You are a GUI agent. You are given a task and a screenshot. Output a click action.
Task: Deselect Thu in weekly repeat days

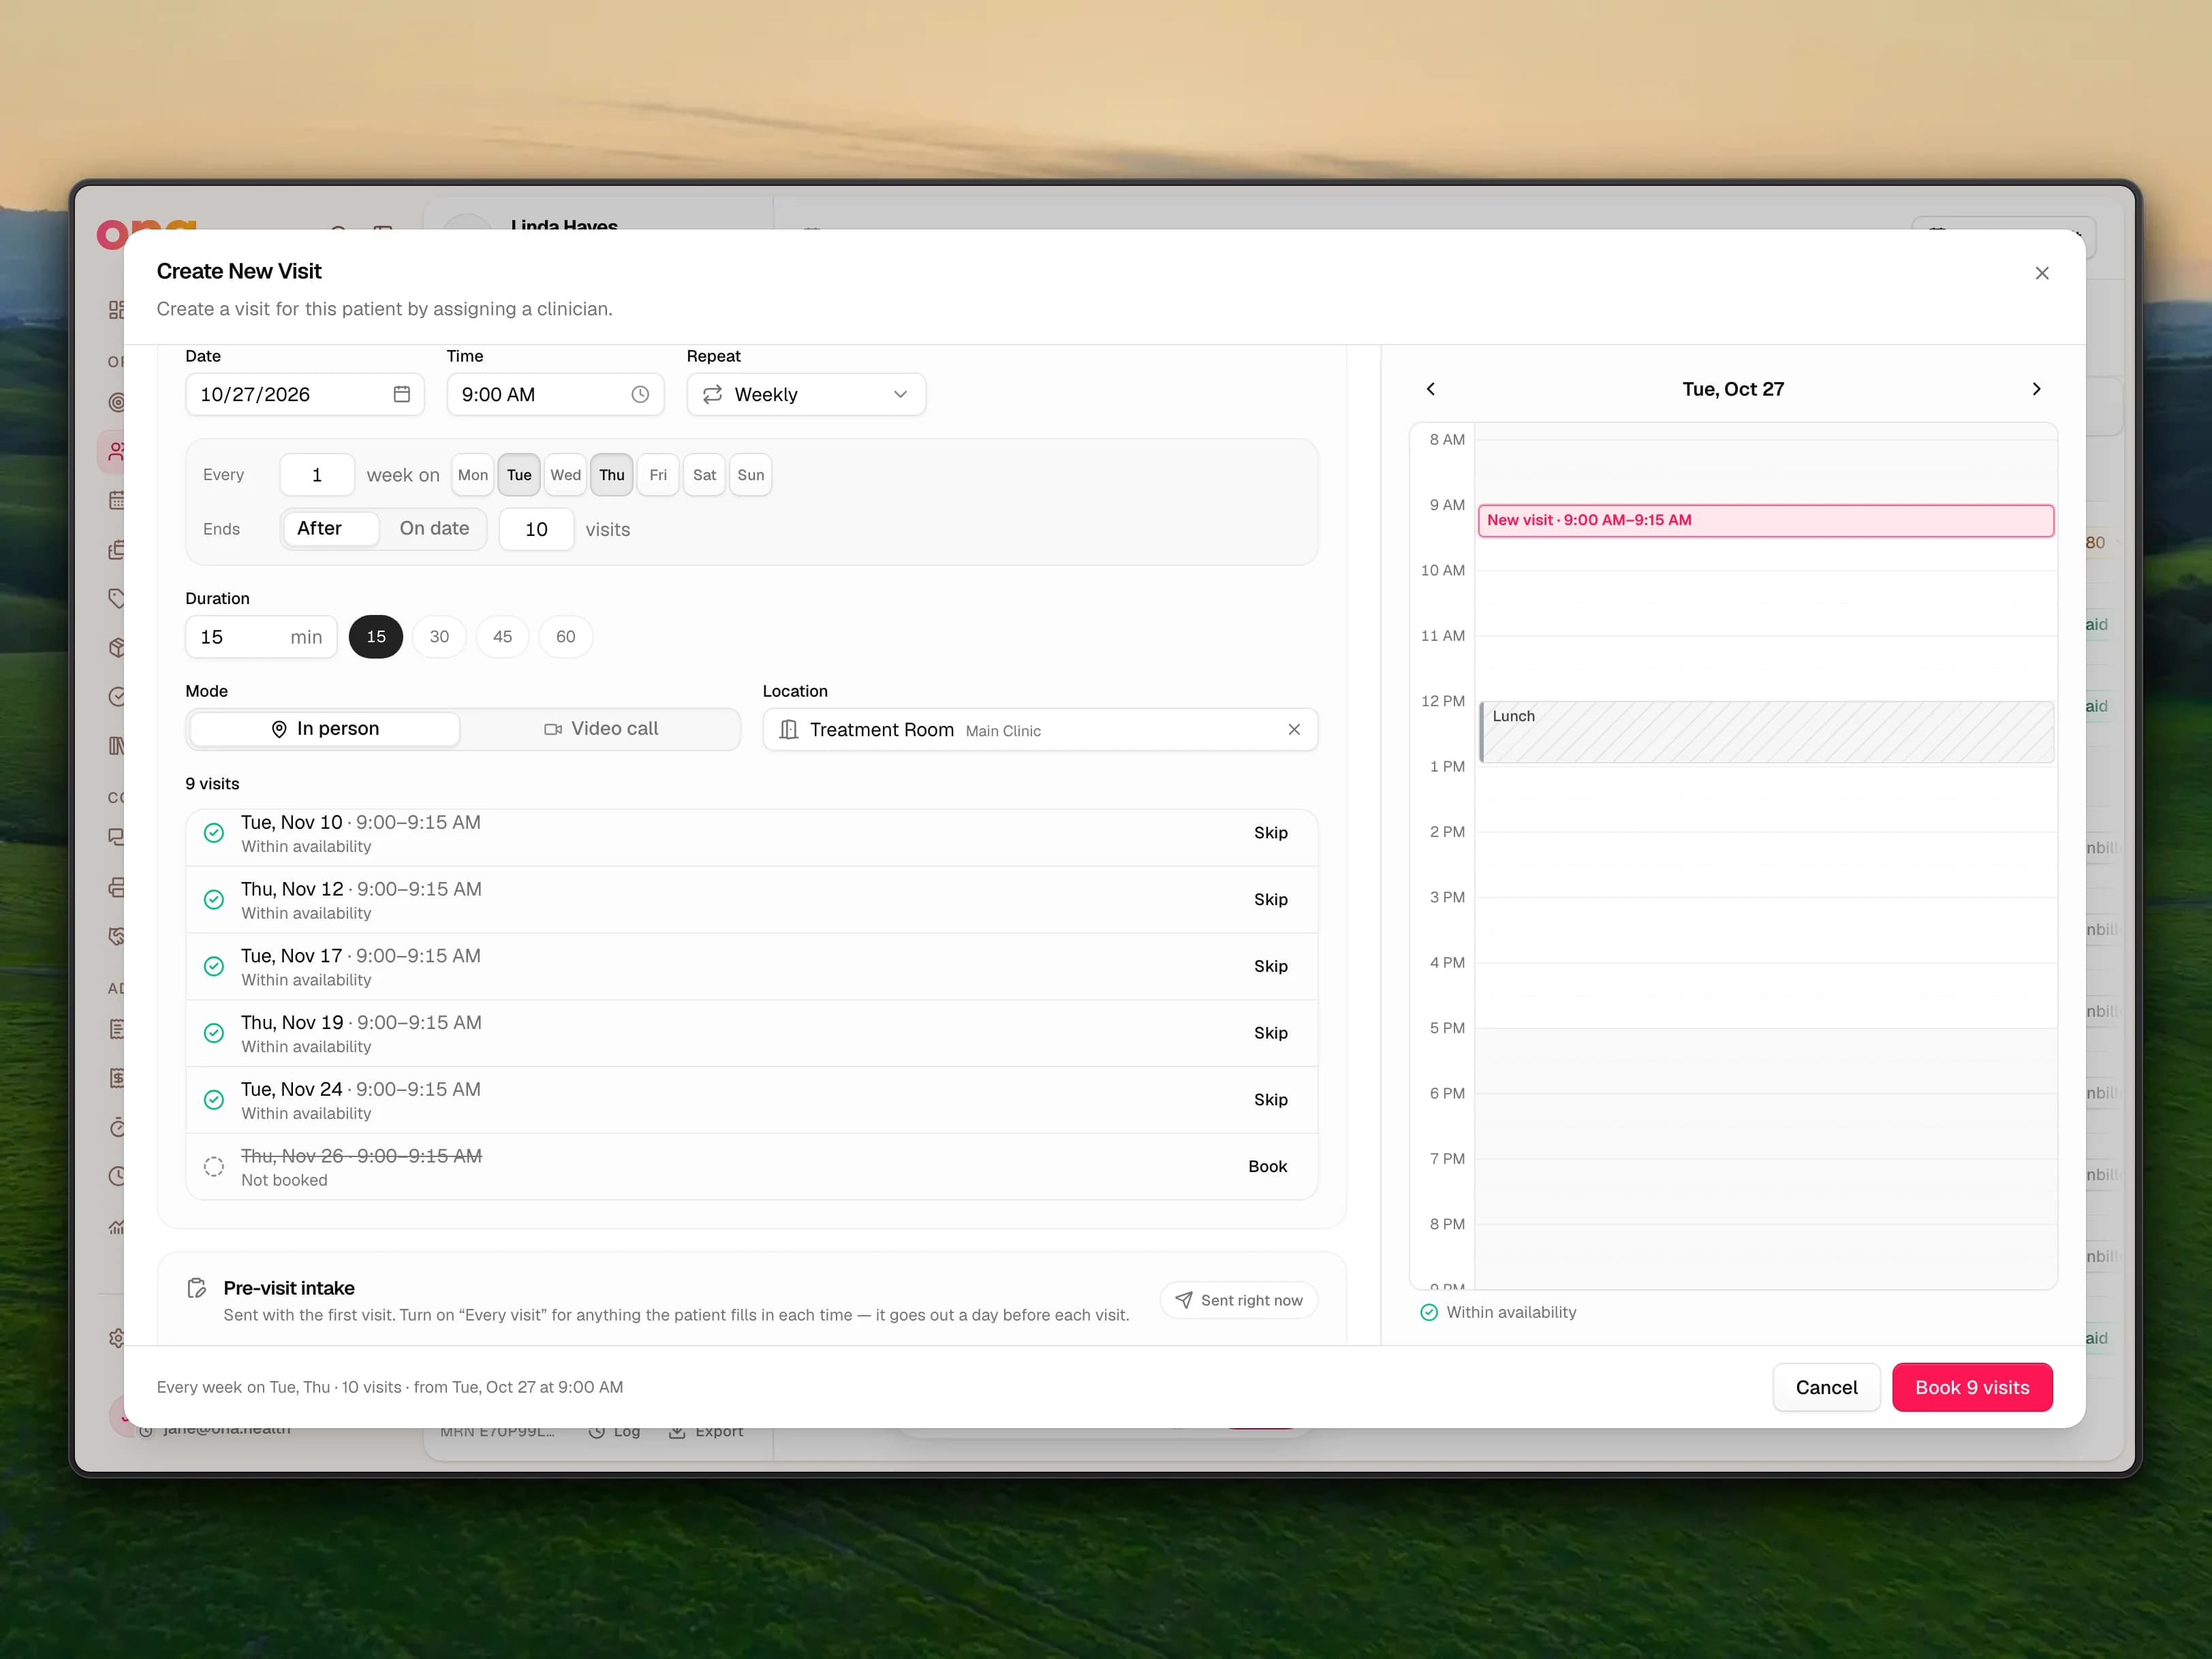click(612, 475)
